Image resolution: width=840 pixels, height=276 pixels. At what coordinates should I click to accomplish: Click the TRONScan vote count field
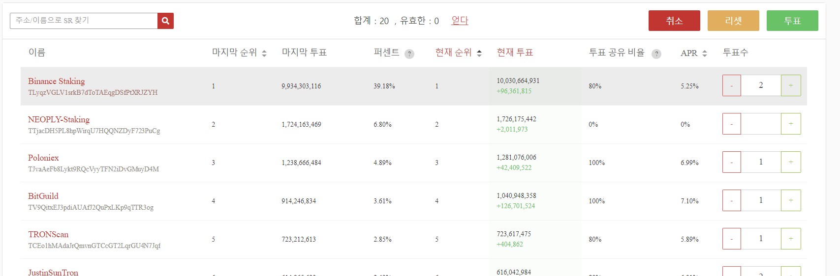(x=761, y=239)
